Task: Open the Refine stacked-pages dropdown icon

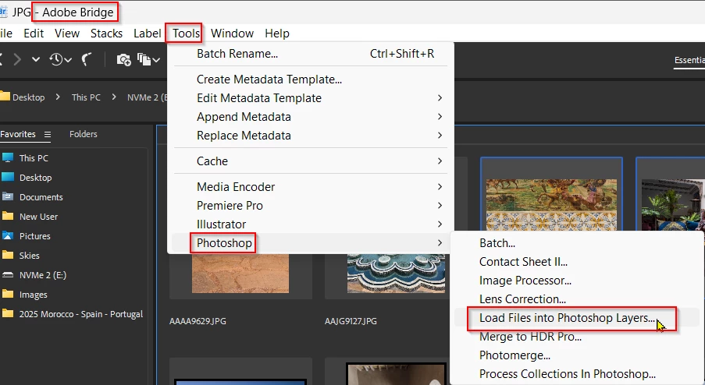Action: 149,59
